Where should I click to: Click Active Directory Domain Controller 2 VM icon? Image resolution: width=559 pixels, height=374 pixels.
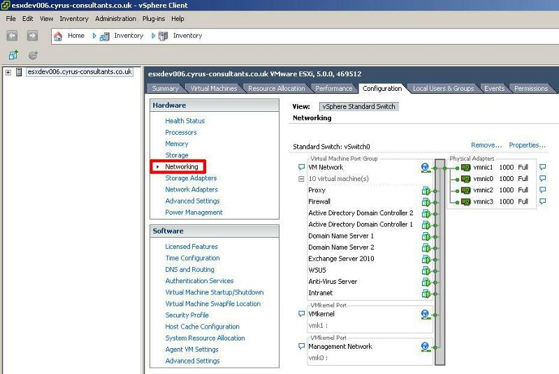pyautogui.click(x=426, y=213)
